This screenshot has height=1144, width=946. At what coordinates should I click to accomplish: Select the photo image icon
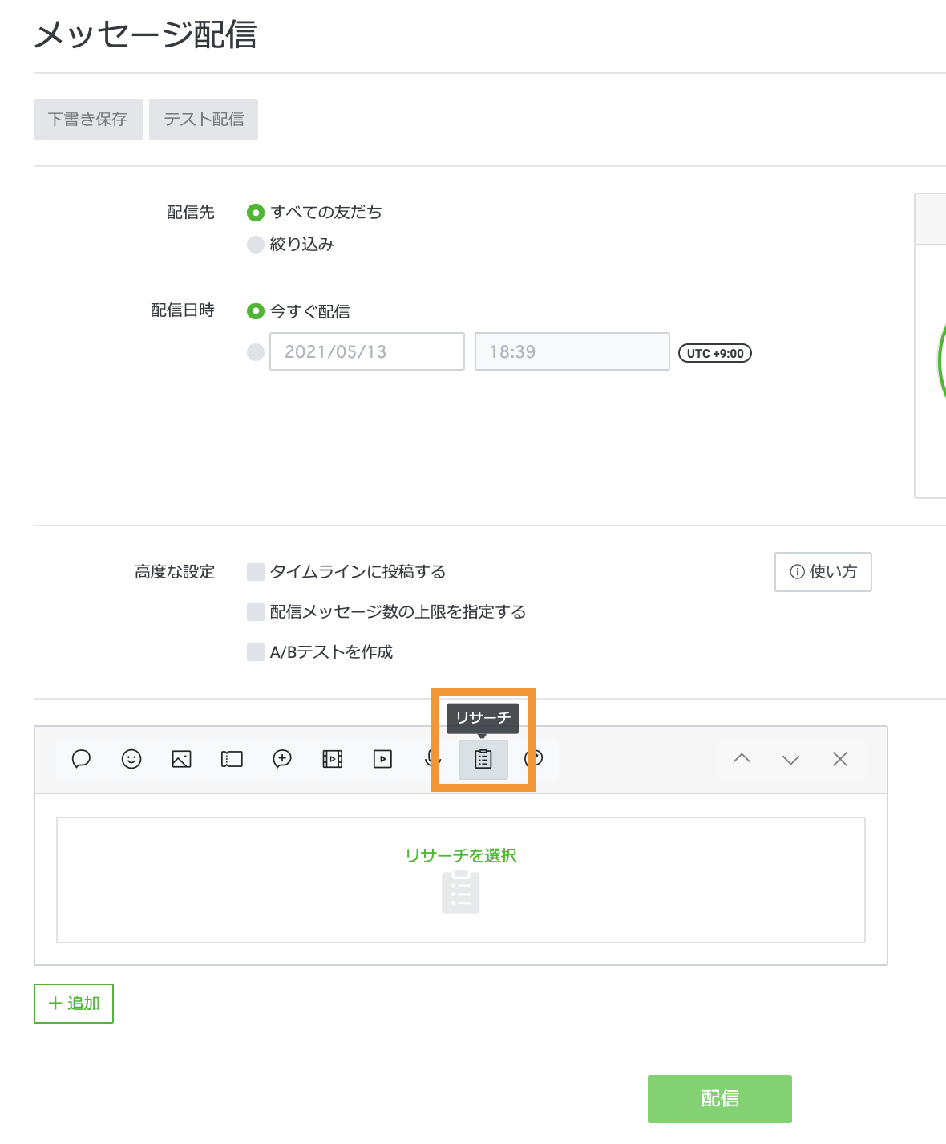(182, 759)
